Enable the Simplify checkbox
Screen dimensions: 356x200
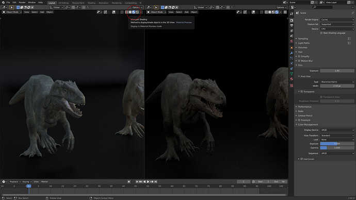point(299,57)
